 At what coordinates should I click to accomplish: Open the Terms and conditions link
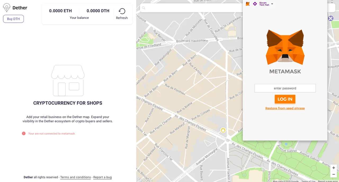pyautogui.click(x=75, y=177)
